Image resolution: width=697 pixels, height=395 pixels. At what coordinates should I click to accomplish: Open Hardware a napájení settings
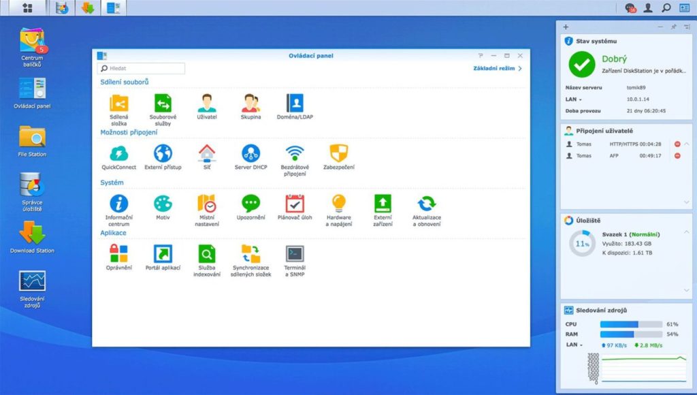tap(339, 210)
